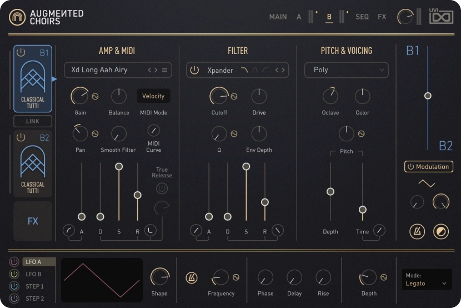Click the Cutoff modulation sine icon
Viewport: 461px width, 308px height.
tap(234, 96)
